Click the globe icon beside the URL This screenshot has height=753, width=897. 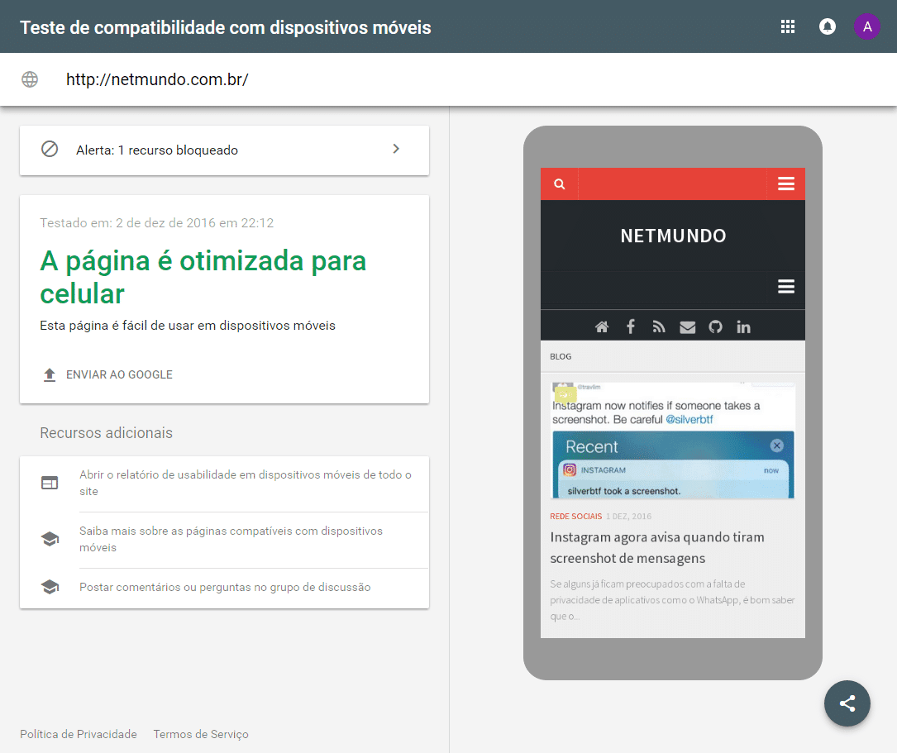point(30,79)
